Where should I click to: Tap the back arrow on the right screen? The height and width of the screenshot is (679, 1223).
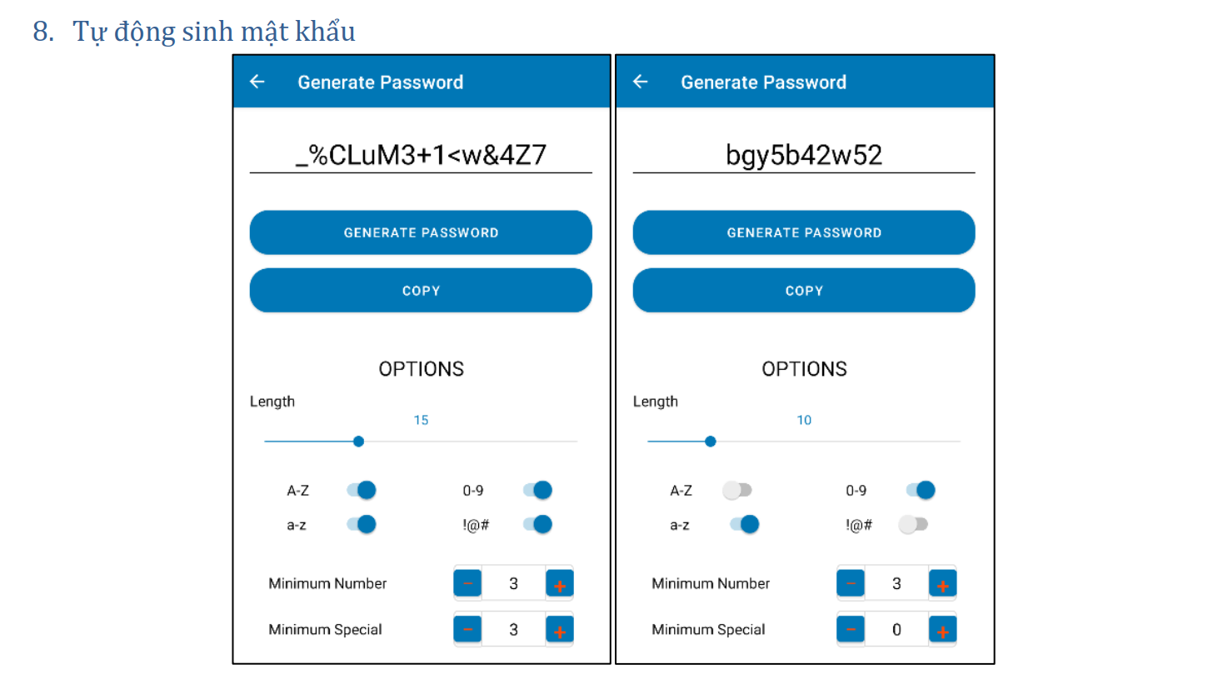pos(640,82)
